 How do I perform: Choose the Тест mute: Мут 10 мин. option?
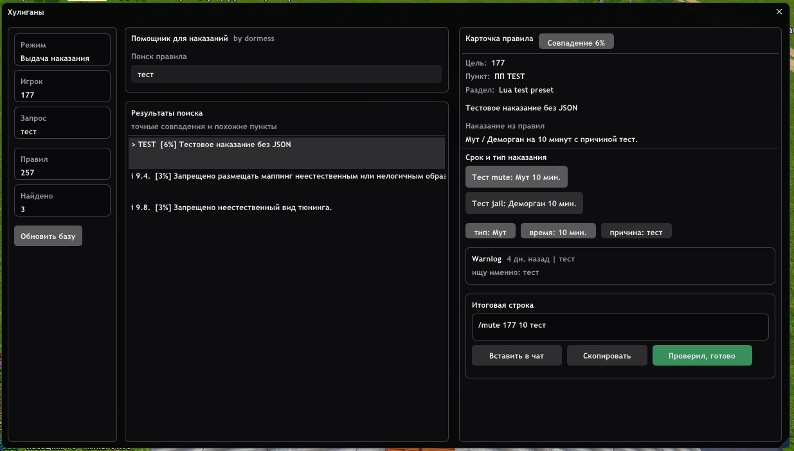(x=516, y=177)
